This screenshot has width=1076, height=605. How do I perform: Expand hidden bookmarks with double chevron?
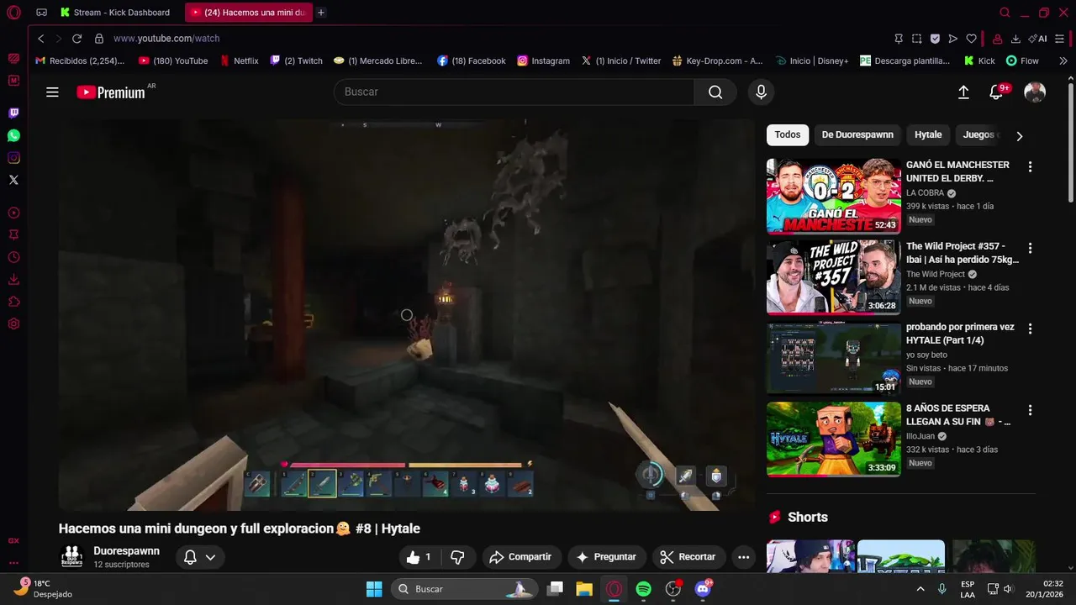click(x=1063, y=60)
